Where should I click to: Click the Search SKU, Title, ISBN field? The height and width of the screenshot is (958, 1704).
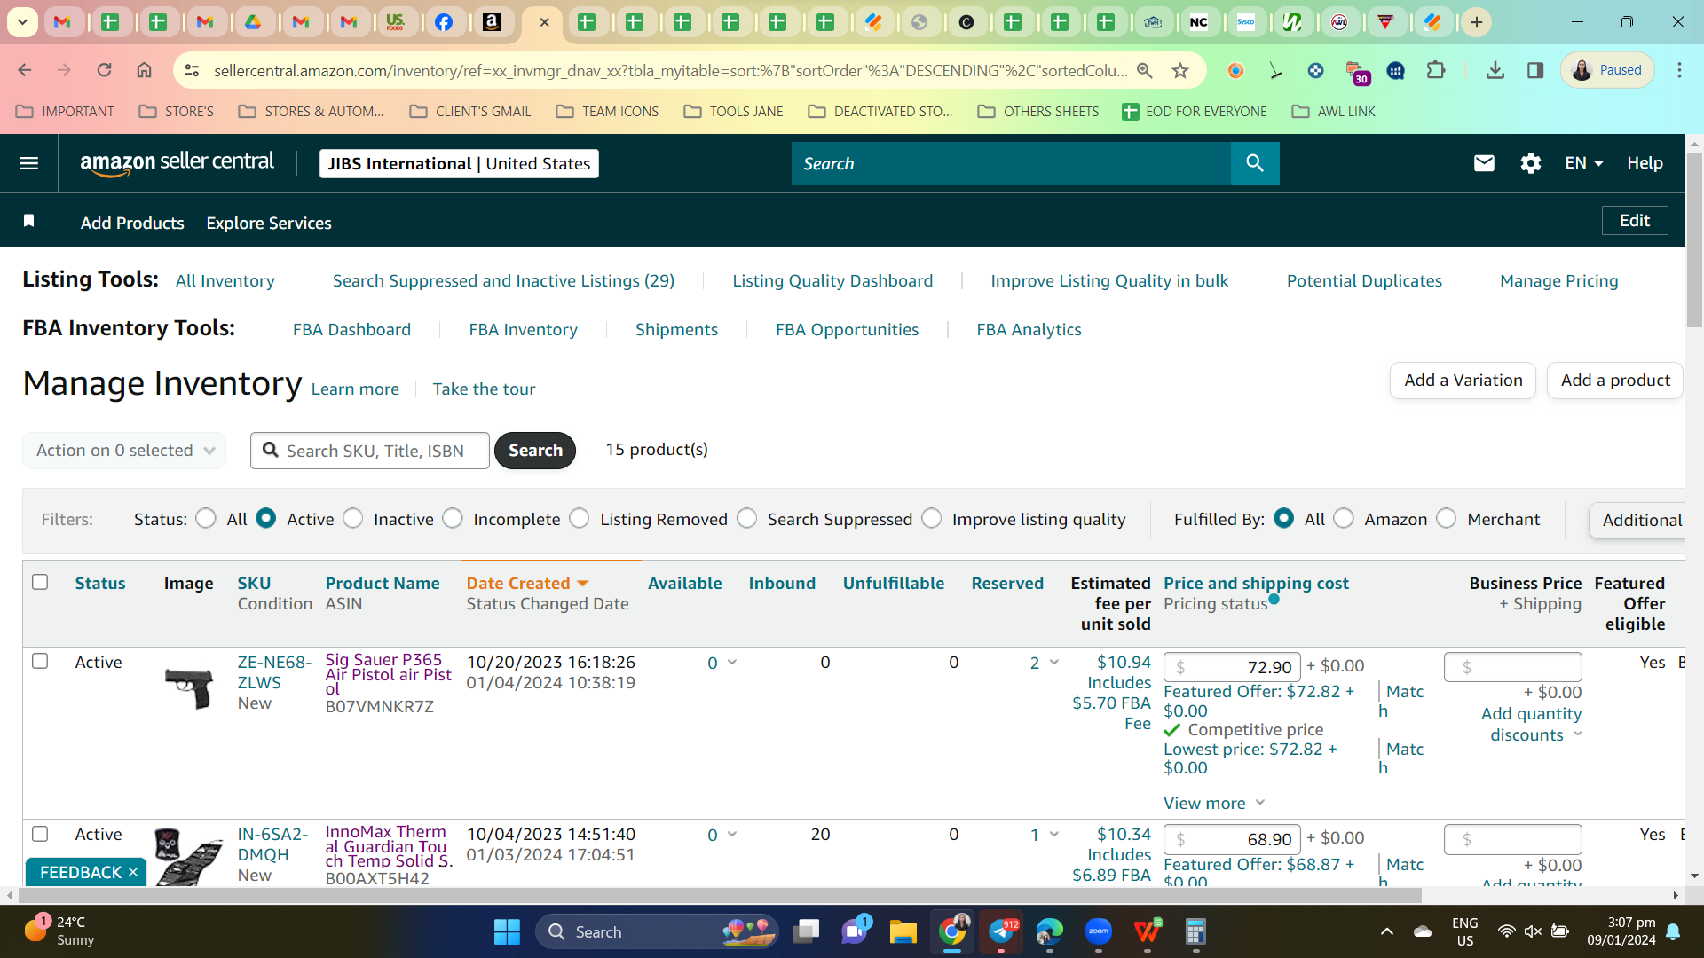370,451
